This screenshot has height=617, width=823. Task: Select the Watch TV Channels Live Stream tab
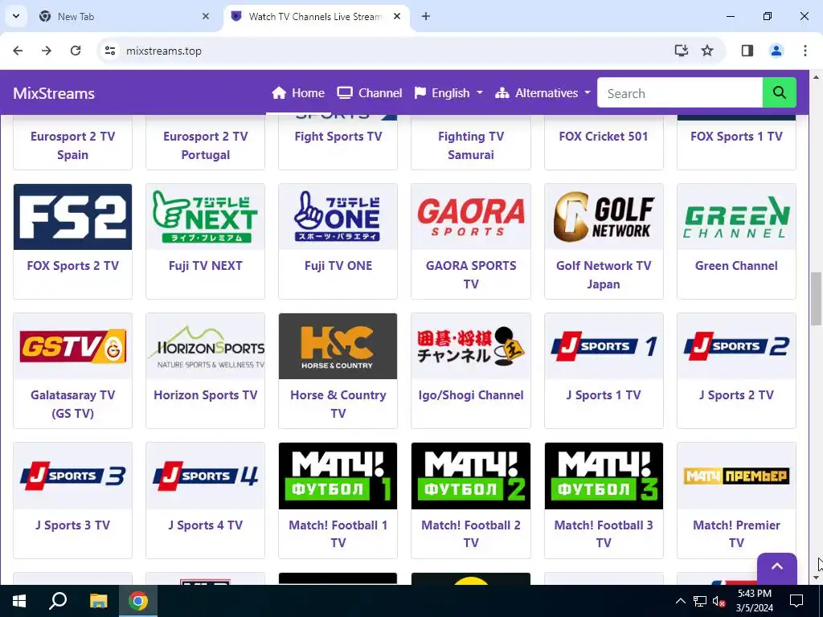click(x=315, y=16)
